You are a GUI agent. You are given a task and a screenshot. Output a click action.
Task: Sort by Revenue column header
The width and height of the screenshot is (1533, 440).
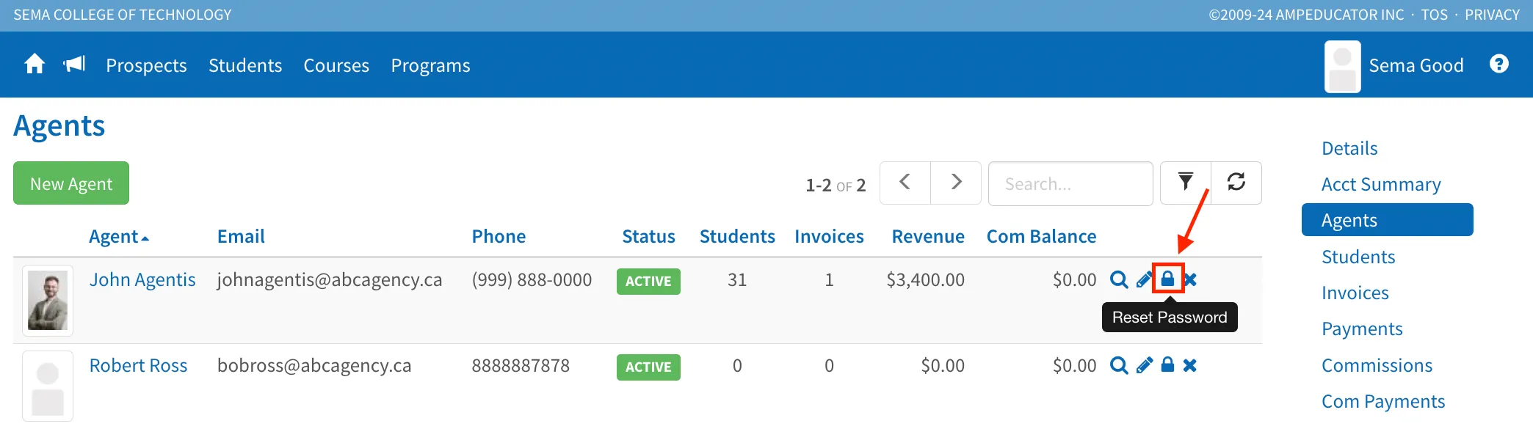coord(928,236)
